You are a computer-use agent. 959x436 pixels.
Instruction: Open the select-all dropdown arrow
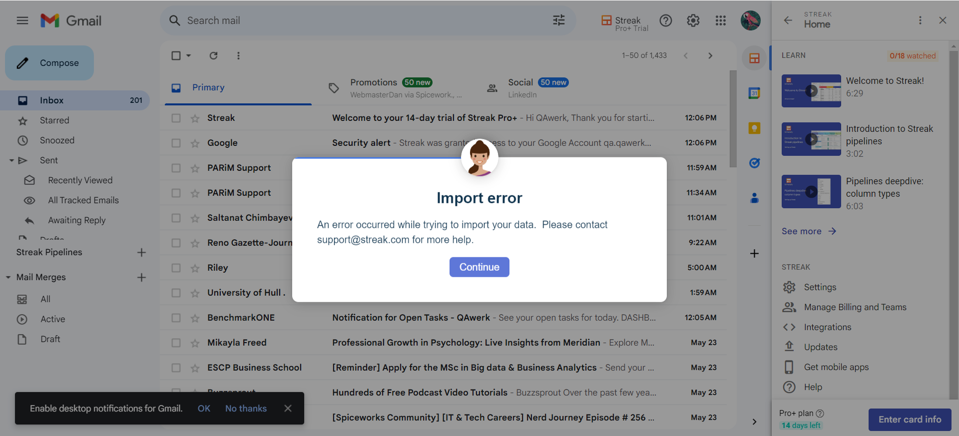click(x=189, y=55)
